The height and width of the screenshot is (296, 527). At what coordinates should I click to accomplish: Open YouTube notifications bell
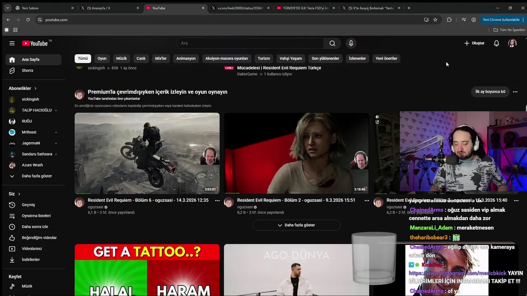click(x=497, y=43)
